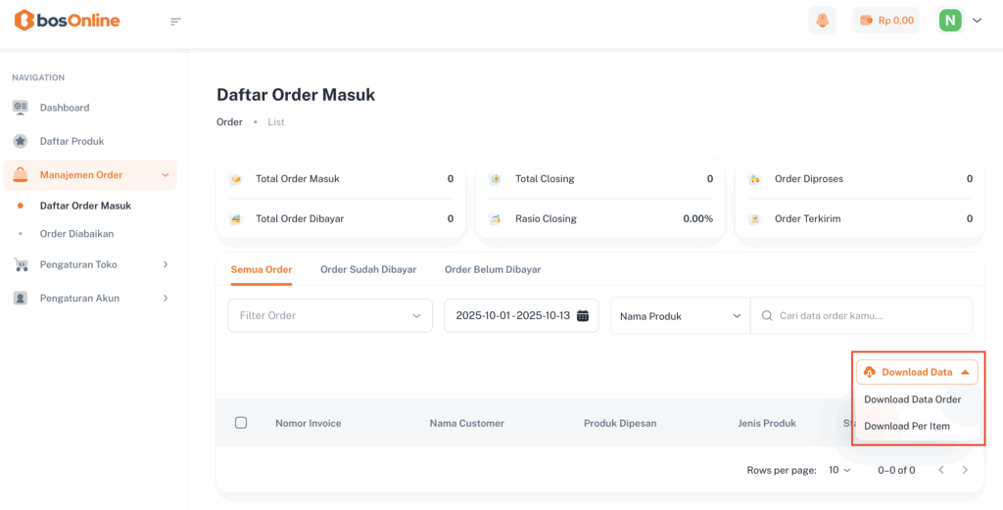This screenshot has width=1003, height=510.
Task: Click the Download Data button
Action: pos(917,372)
